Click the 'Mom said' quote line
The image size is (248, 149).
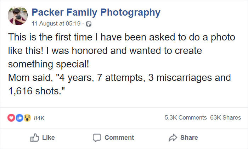[119, 77]
